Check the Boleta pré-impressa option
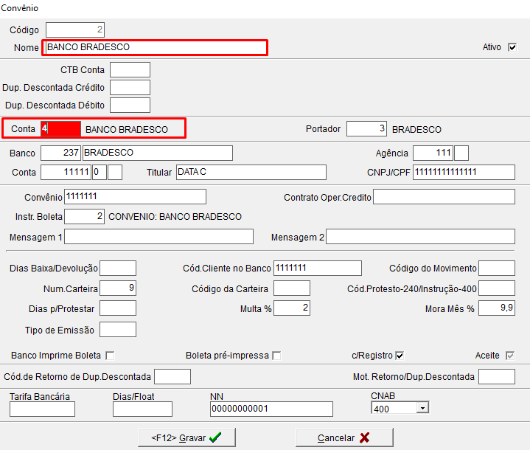This screenshot has height=450, width=530. click(x=276, y=356)
